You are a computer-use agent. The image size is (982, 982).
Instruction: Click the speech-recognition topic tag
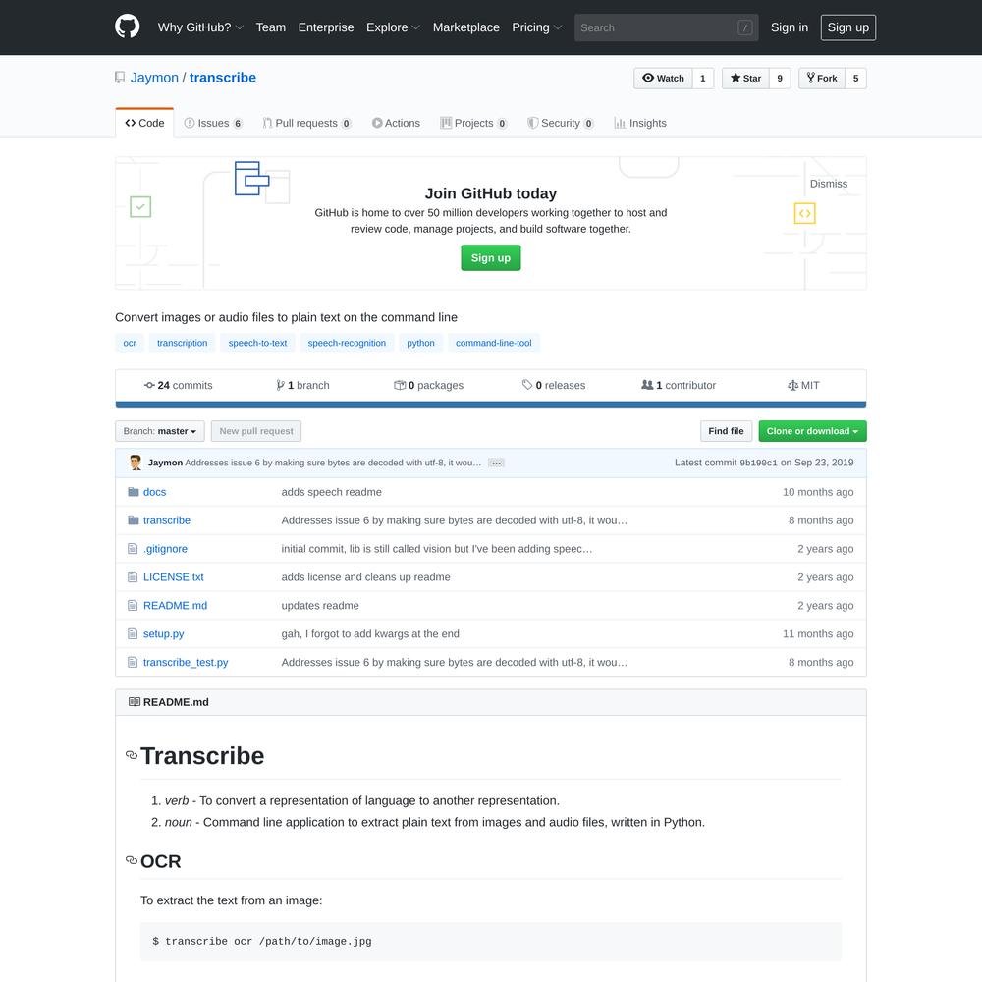(347, 343)
